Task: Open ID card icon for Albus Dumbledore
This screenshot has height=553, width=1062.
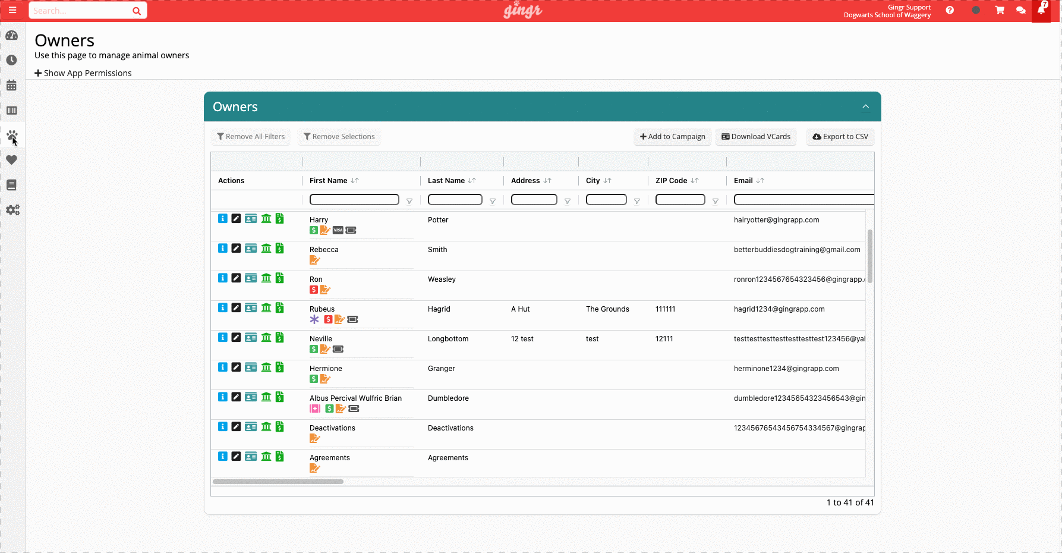Action: point(251,397)
